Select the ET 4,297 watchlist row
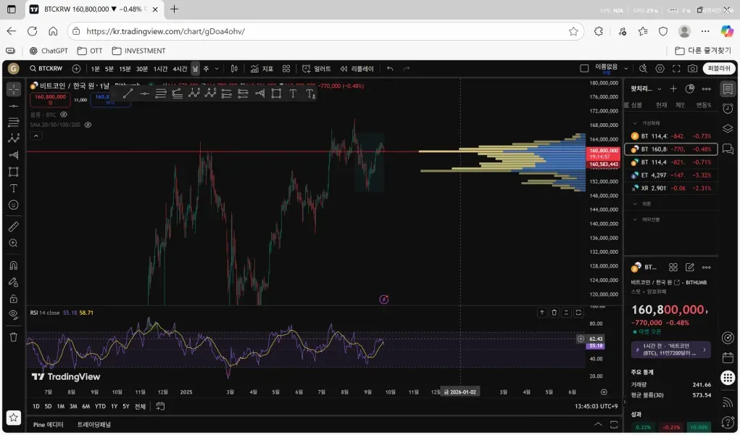This screenshot has height=435, width=740. (x=670, y=175)
